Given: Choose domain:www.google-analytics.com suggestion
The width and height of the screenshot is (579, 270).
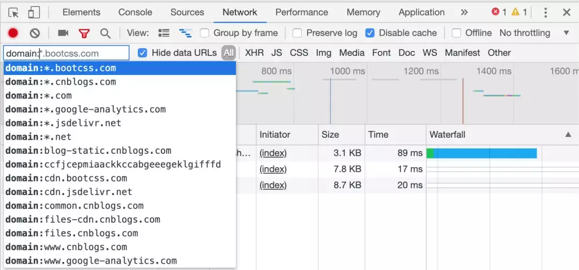Looking at the screenshot, I should click(x=120, y=261).
